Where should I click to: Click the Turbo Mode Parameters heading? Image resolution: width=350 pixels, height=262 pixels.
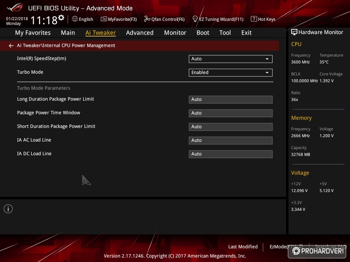coord(43,88)
